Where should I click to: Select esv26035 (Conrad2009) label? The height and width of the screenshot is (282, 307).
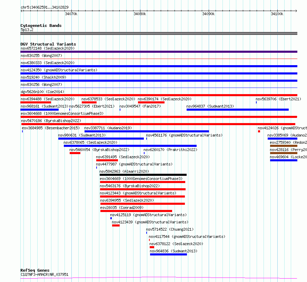[x=122, y=208]
